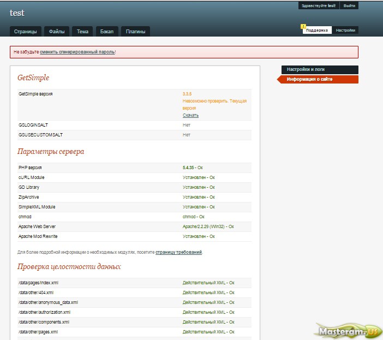Image resolution: width=383 pixels, height=340 pixels.
Task: Go to the Бэкап tab
Action: (107, 32)
